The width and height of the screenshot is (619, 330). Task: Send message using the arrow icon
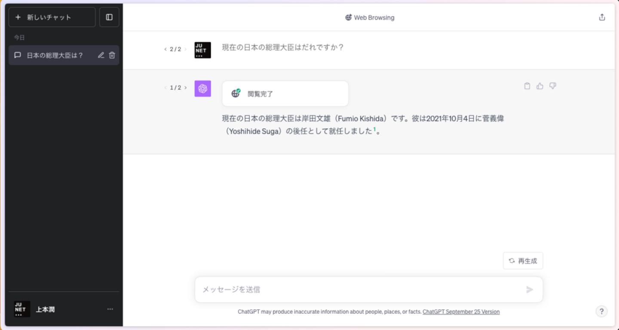point(530,290)
